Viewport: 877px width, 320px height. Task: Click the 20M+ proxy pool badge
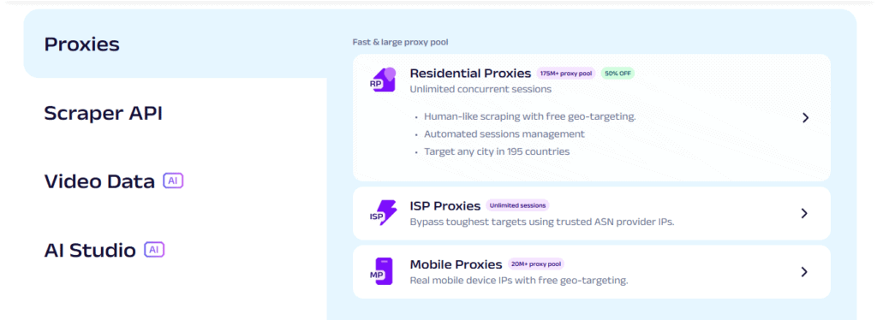536,264
